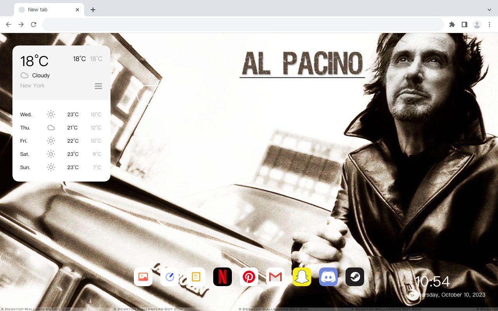
Task: Open the yellow notes icon
Action: click(x=196, y=277)
